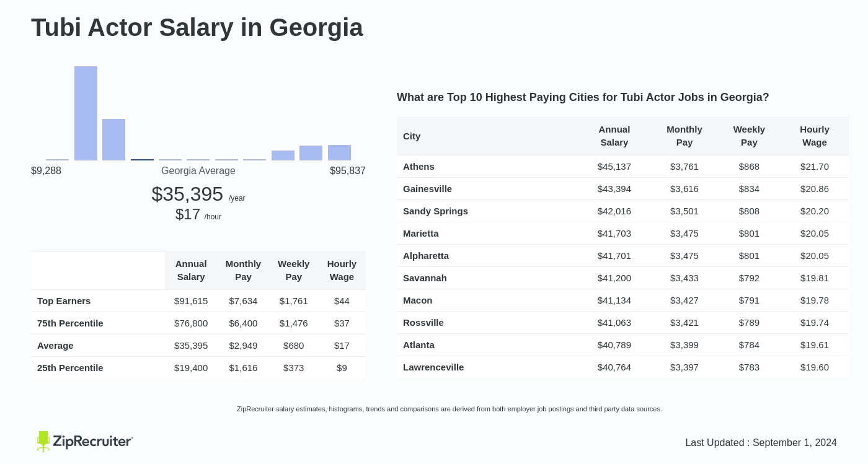The image size is (868, 464).
Task: Click the cities table Annual Salary header
Action: [614, 136]
